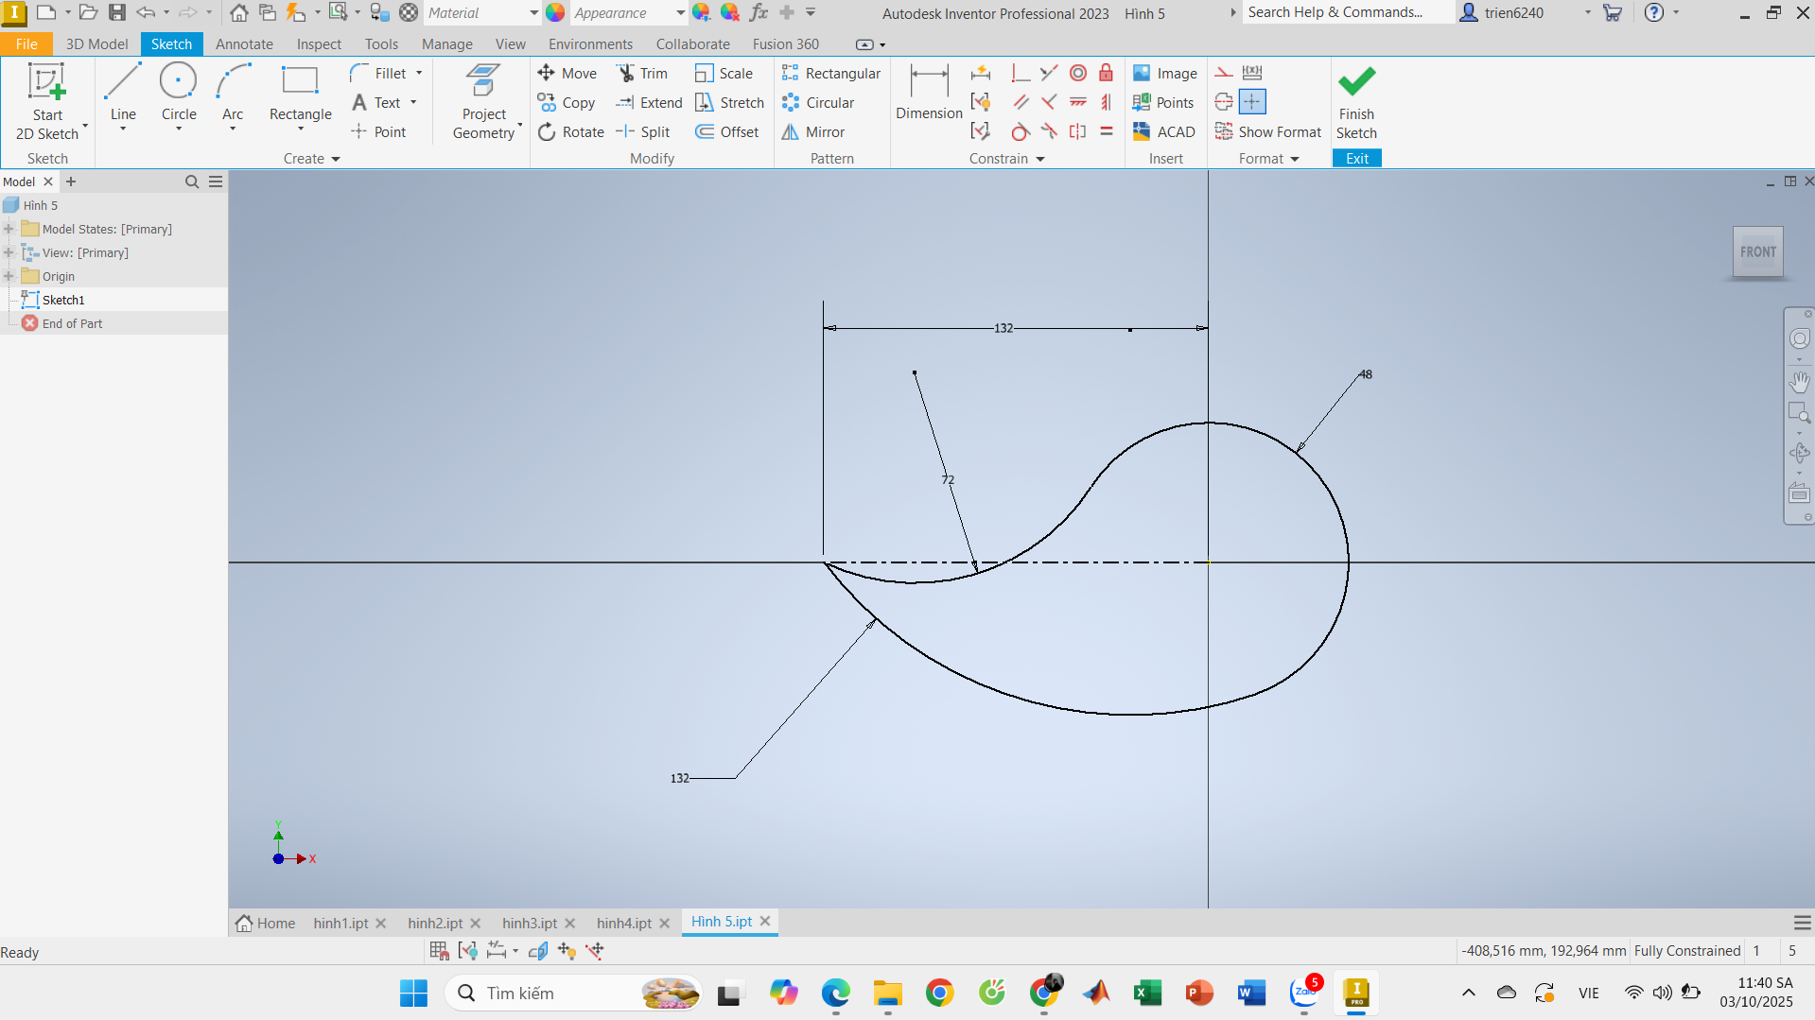Open the hinh3.ipt document tab
The image size is (1815, 1020).
tap(529, 923)
